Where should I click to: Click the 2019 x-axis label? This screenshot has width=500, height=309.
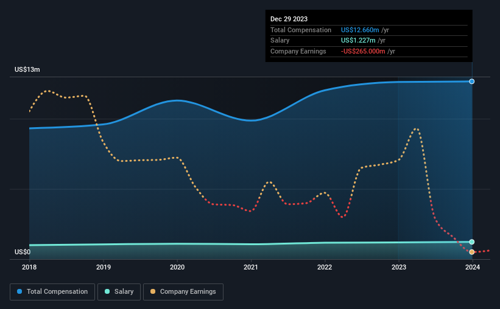(x=104, y=267)
